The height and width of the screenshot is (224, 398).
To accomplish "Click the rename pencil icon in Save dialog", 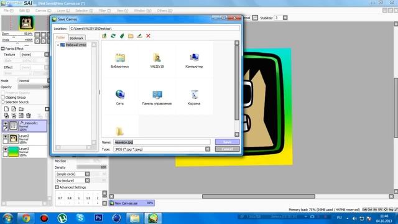I will (139, 36).
